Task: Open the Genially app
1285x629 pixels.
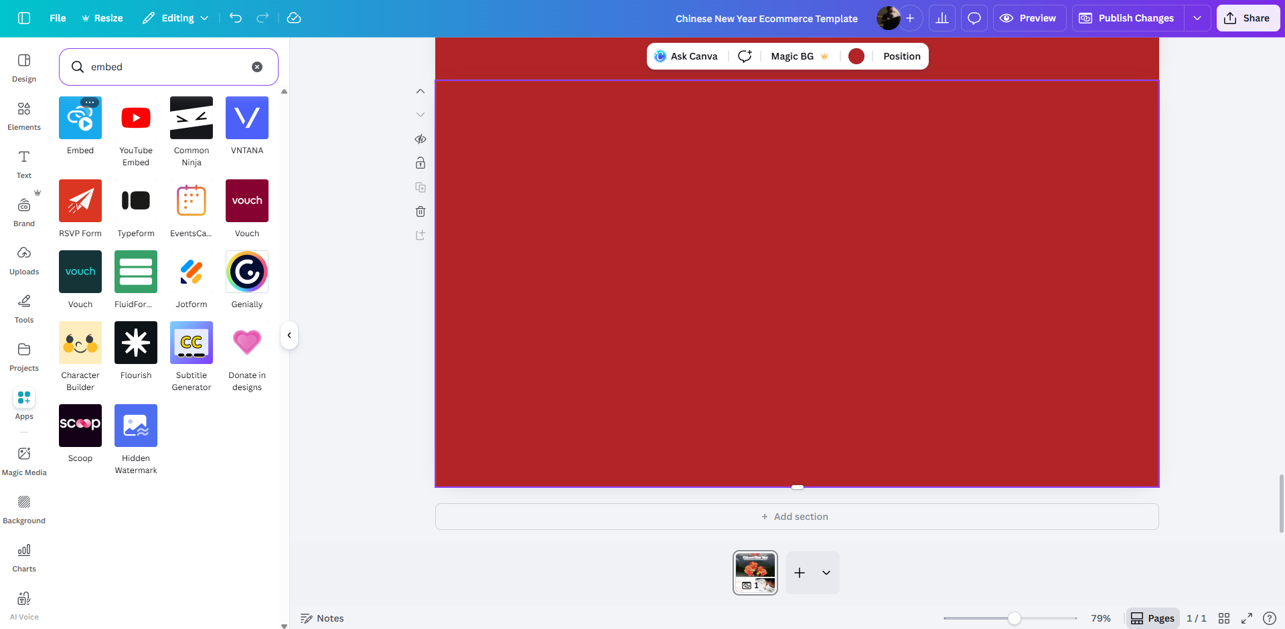Action: 247,272
